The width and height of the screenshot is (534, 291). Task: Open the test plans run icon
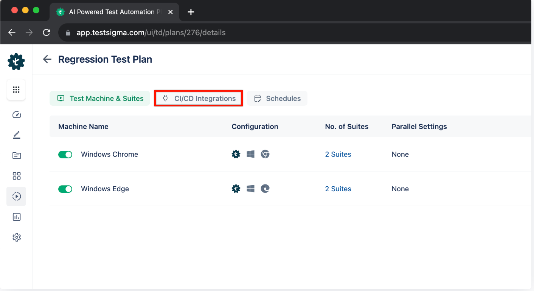coord(16,196)
